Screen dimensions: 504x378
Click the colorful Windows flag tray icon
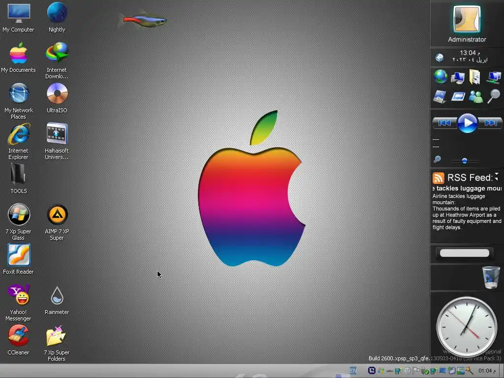[x=381, y=371]
